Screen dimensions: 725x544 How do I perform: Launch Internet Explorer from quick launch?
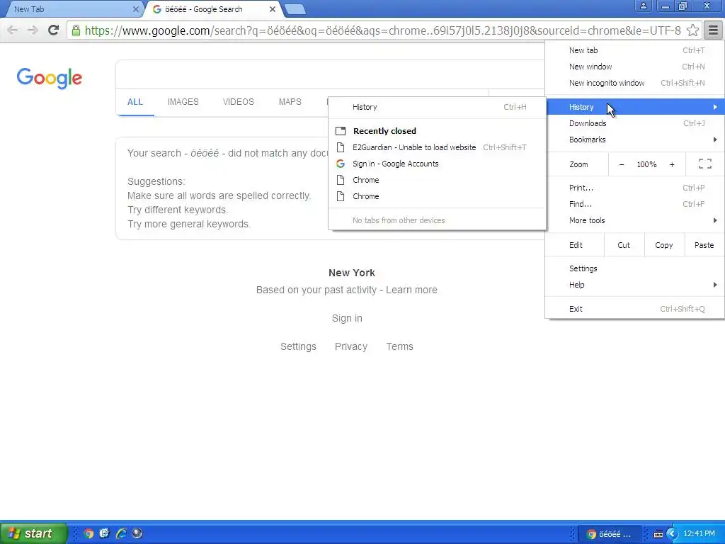pyautogui.click(x=121, y=533)
